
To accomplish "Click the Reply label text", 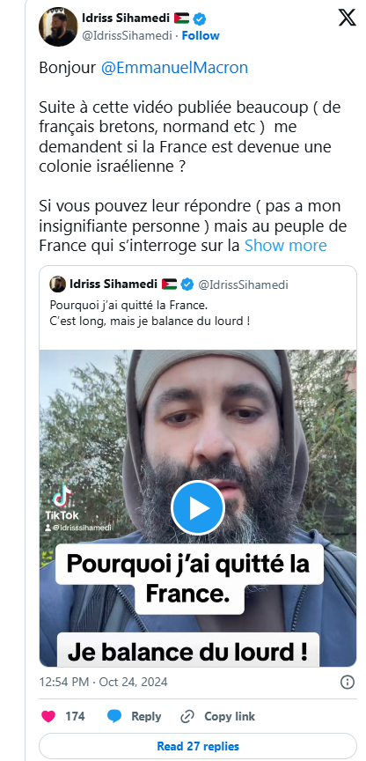I will [146, 716].
